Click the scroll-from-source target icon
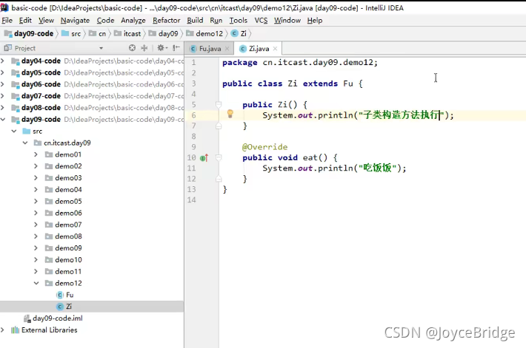 tap(132, 48)
